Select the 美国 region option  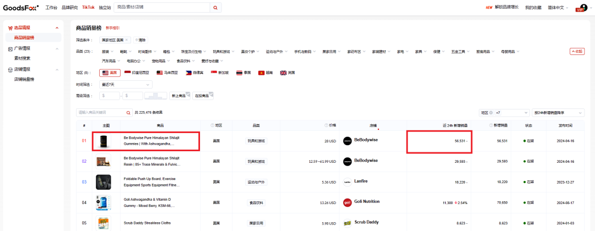click(110, 73)
